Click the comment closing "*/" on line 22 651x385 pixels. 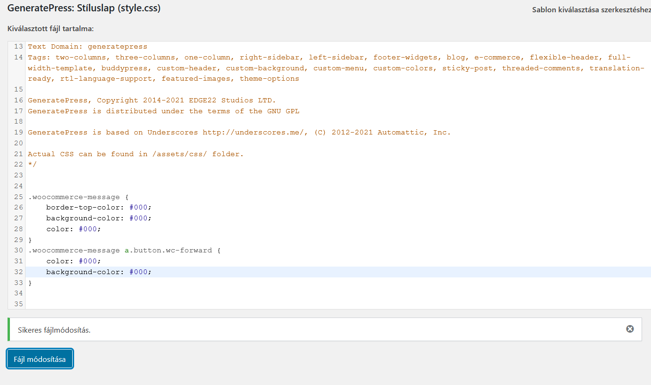point(32,164)
